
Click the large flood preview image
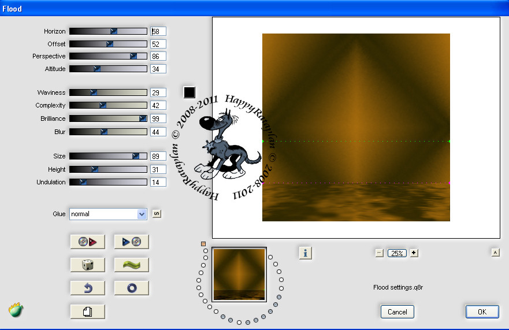click(x=356, y=127)
